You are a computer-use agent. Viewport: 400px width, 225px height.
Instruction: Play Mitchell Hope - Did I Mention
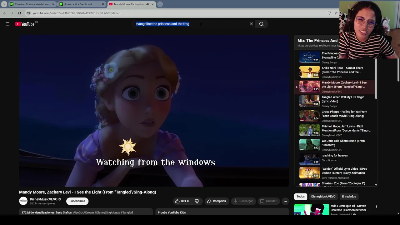click(x=334, y=131)
